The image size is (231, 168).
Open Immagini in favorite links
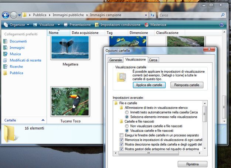(17, 48)
